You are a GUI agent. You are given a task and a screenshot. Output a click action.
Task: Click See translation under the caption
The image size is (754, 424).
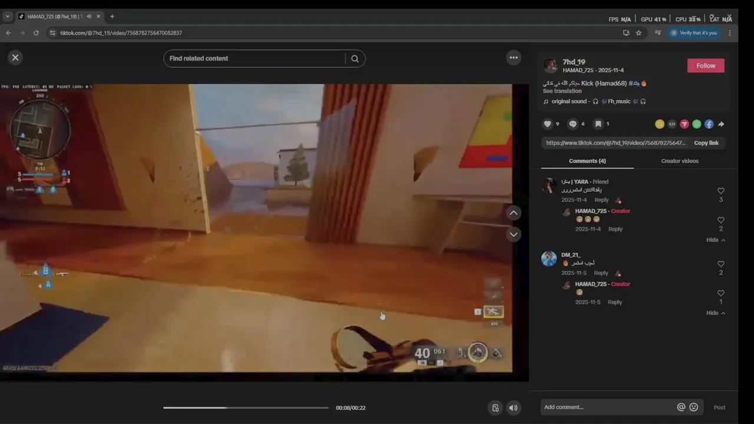562,91
